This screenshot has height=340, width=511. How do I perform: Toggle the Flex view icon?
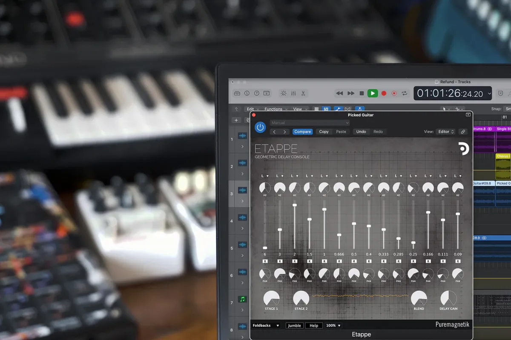348,109
